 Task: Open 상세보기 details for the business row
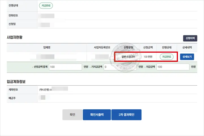[x=187, y=57]
